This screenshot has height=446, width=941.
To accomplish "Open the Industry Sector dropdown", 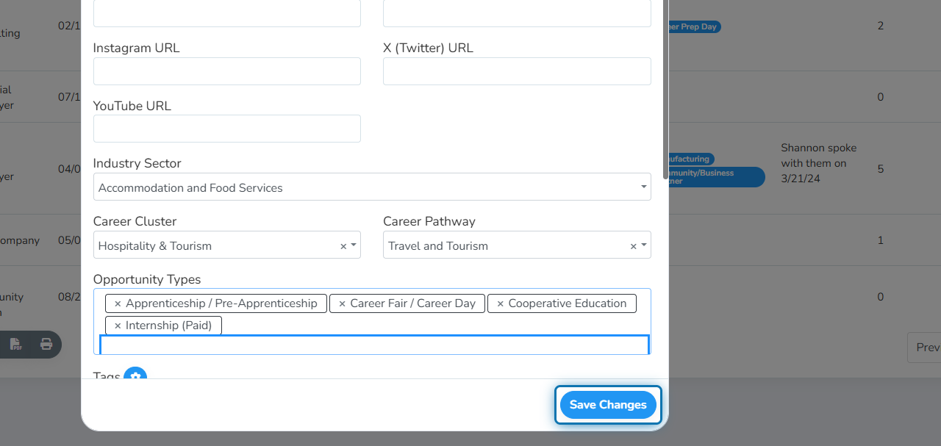I will click(x=372, y=187).
